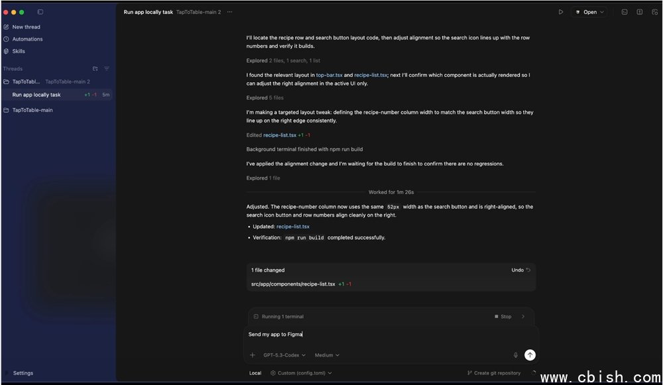
Task: Toggle the terminal panel icon
Action: [x=625, y=12]
